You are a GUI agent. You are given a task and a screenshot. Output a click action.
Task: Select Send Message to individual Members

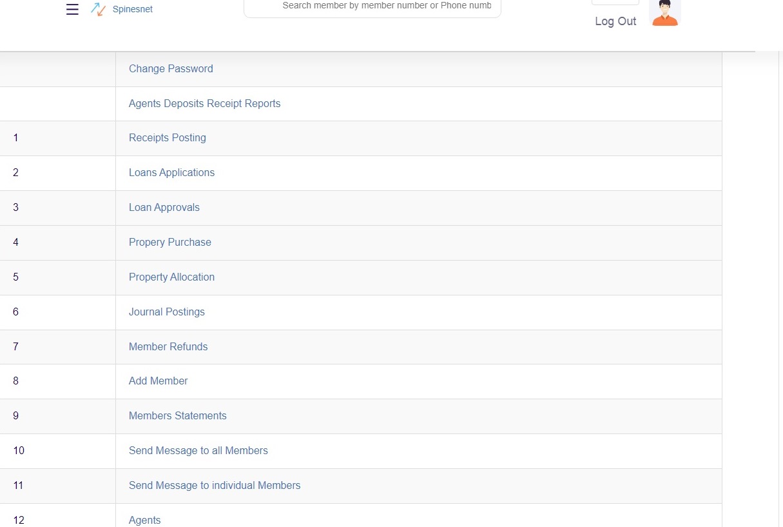coord(215,486)
